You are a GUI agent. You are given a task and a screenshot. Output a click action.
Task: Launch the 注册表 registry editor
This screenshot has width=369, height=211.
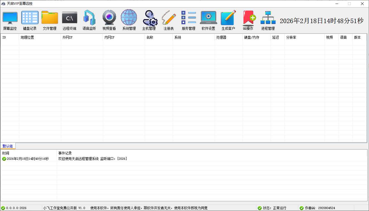pyautogui.click(x=168, y=20)
